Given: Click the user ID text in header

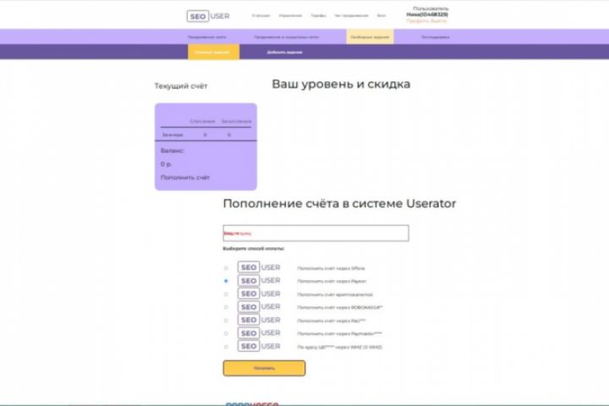Looking at the screenshot, I should click(427, 14).
